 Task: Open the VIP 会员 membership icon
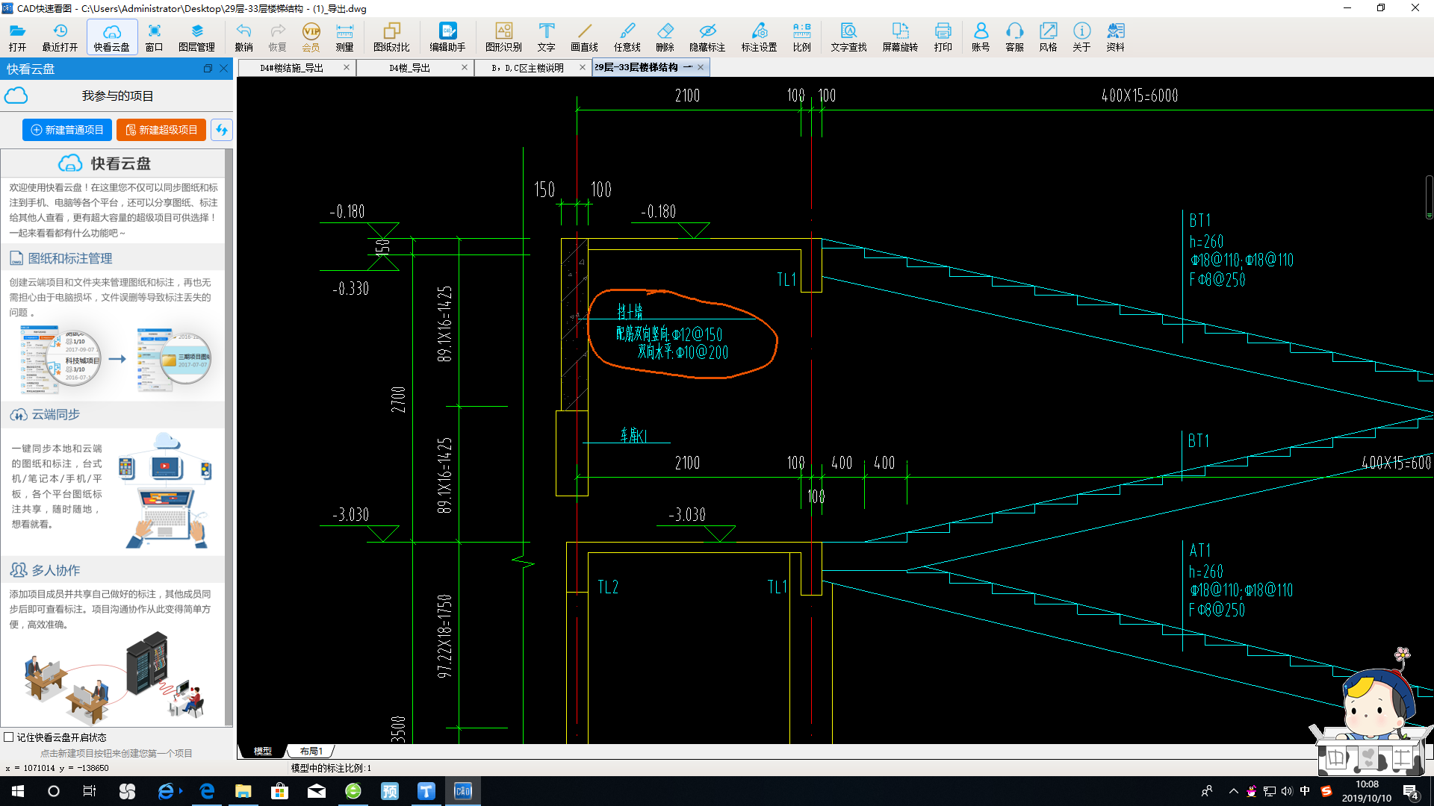(x=311, y=37)
